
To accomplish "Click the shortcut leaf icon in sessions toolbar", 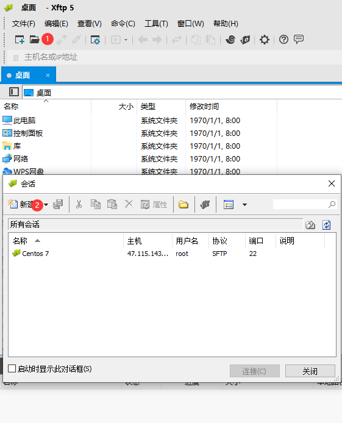I will point(205,204).
